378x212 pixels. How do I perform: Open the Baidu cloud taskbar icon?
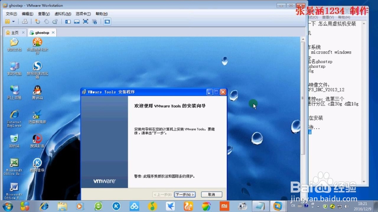[134, 206]
